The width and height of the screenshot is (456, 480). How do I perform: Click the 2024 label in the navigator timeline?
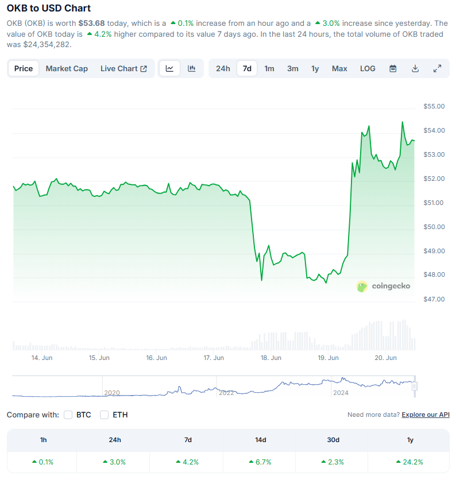click(x=341, y=393)
